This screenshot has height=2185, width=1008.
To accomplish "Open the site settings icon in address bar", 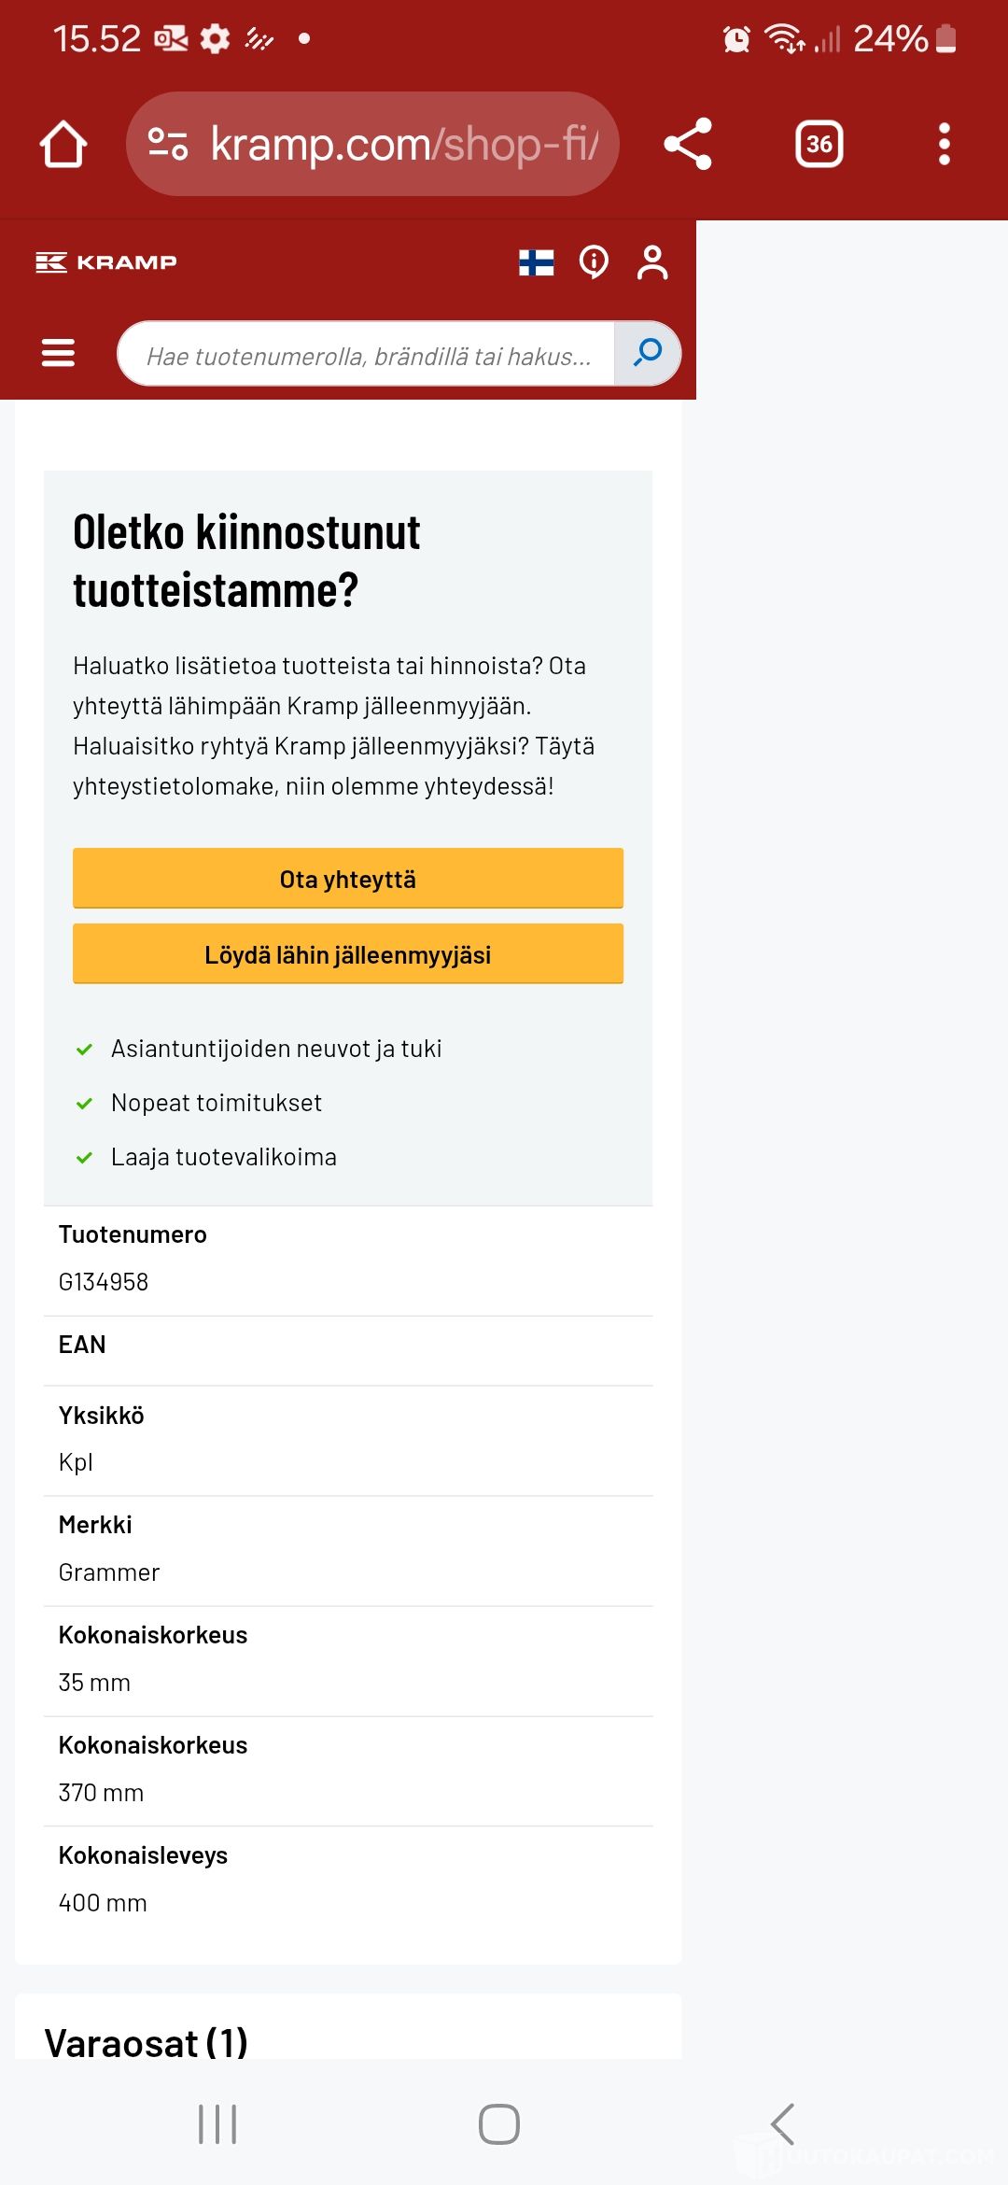I will pos(168,144).
